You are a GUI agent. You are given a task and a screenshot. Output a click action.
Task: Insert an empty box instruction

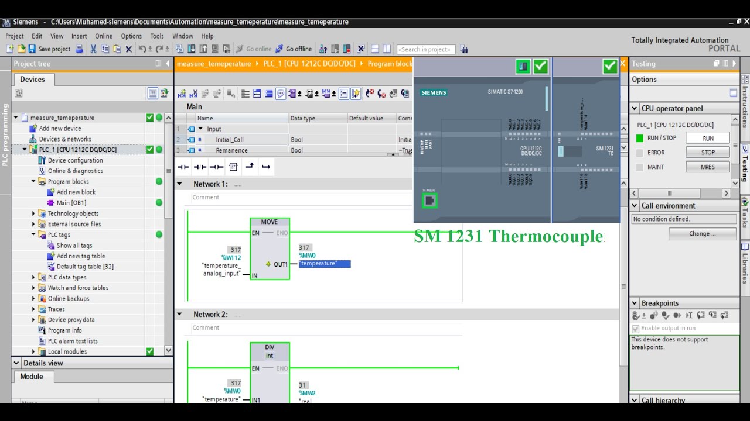pos(233,167)
